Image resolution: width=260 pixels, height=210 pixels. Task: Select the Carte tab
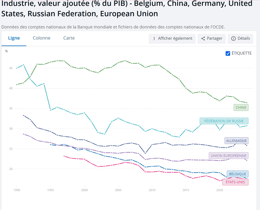[69, 38]
